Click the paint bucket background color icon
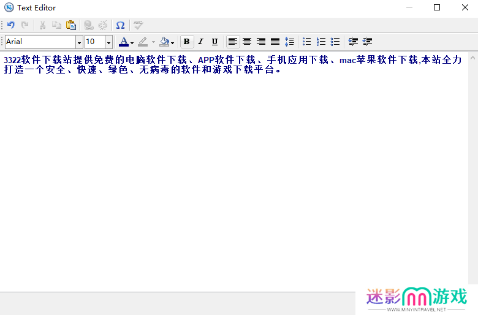Screen dimensions: 478x315 [164, 42]
